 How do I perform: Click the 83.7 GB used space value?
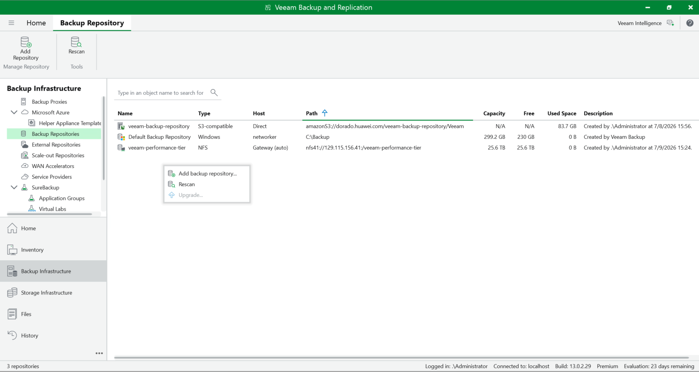[567, 126]
